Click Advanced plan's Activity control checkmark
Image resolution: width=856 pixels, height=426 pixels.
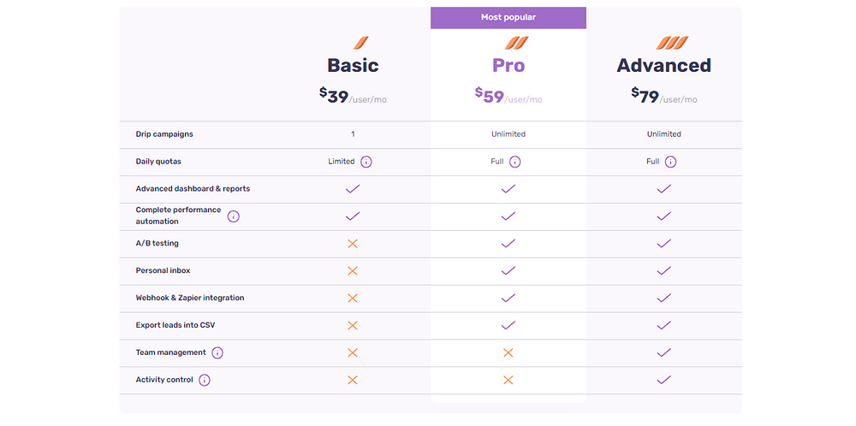click(664, 380)
